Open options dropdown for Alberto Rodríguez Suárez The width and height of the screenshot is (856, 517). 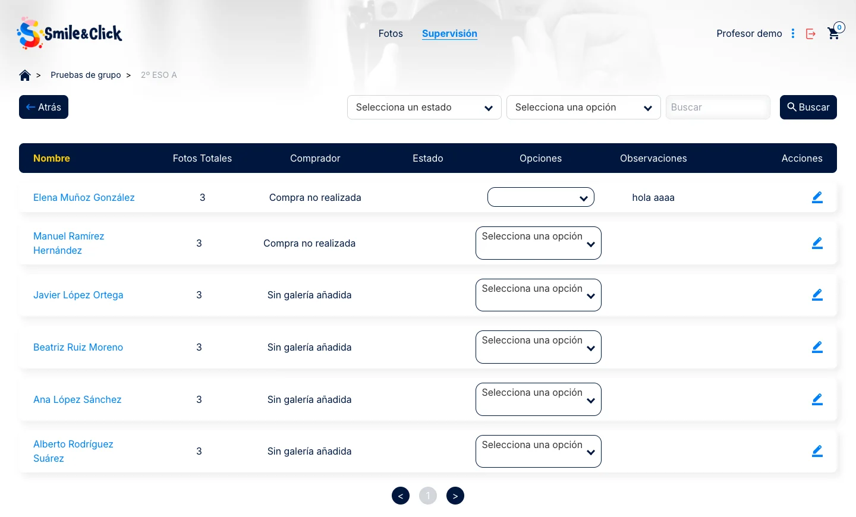pyautogui.click(x=539, y=451)
